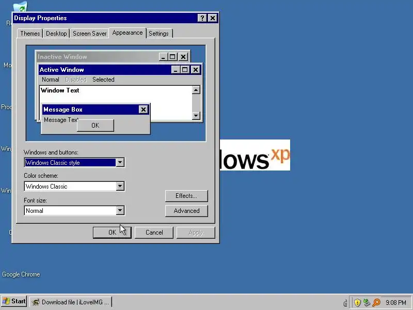Open the Screen Saver tab
Screen dimensions: 413x310
pos(89,34)
